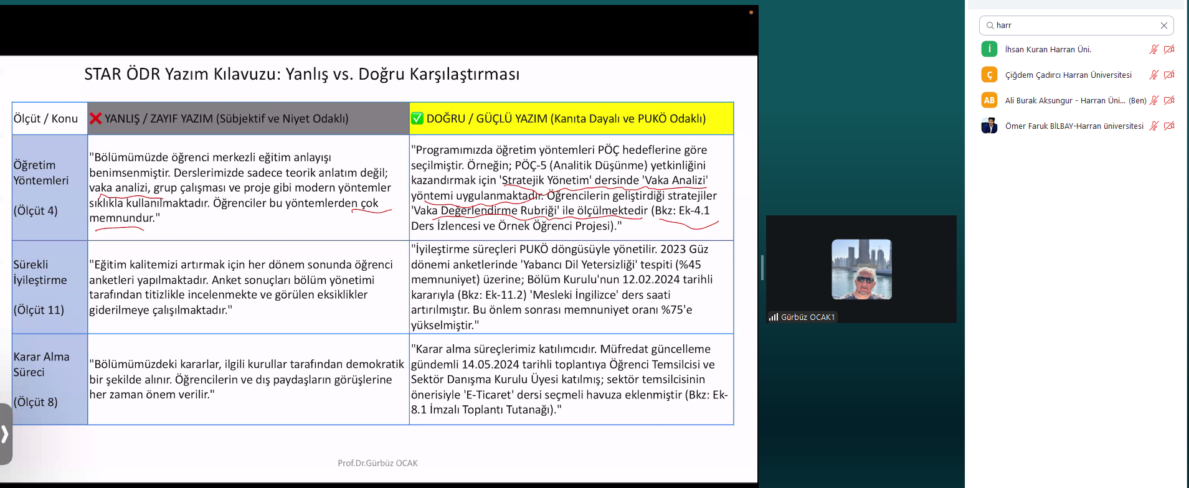
Task: Click muted microphone icon for İhsan Kuran
Action: click(1153, 49)
